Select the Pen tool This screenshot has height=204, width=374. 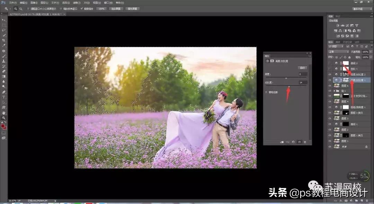coord(4,92)
